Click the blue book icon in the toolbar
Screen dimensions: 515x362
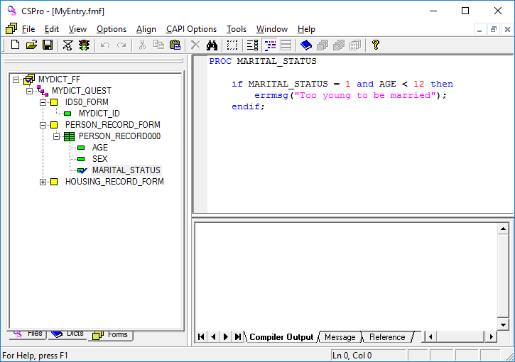[305, 45]
